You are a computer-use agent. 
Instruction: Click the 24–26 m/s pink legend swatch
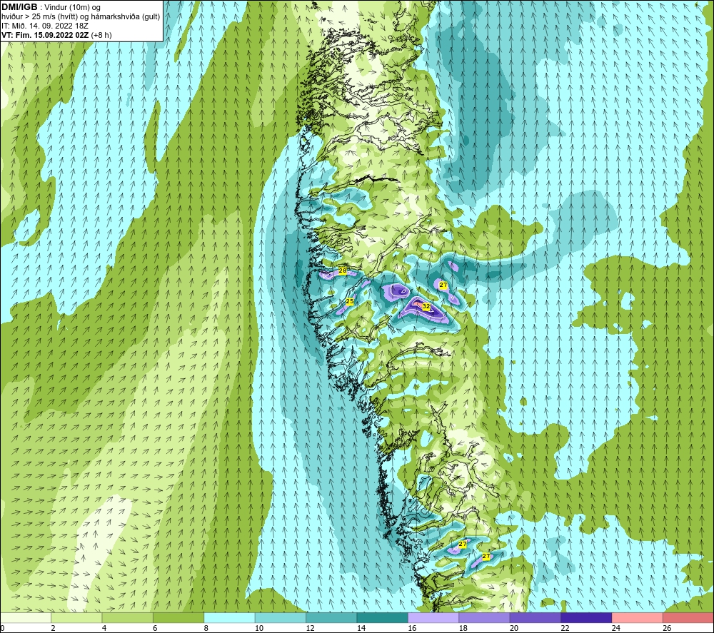[638, 617]
